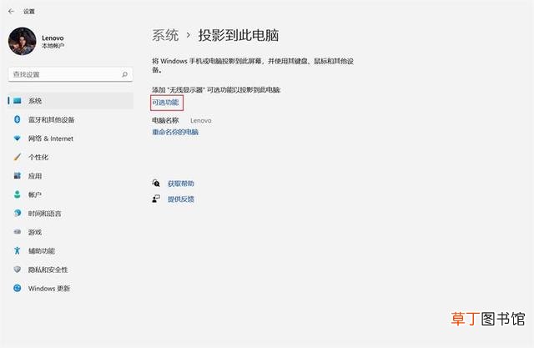
Task: Select 时间和语言 settings
Action: [x=44, y=214]
